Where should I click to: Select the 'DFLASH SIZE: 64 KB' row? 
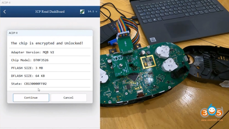coord(50,76)
